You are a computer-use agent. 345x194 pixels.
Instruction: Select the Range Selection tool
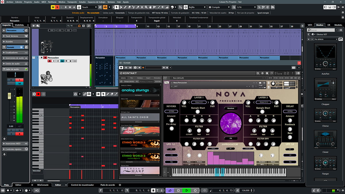point(121,7)
